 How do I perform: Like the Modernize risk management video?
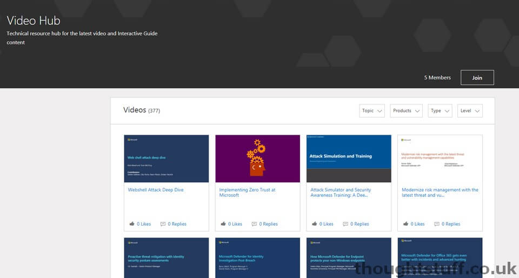[x=406, y=224]
